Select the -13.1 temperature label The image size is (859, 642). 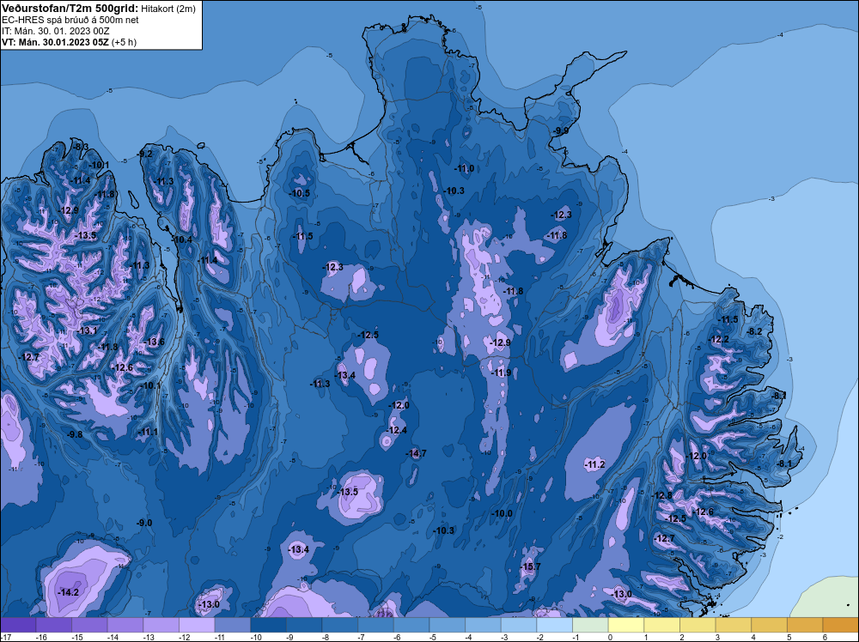coord(87,330)
